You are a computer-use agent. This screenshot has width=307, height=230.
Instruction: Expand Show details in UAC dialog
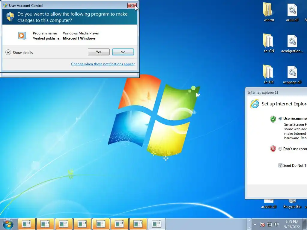click(19, 52)
